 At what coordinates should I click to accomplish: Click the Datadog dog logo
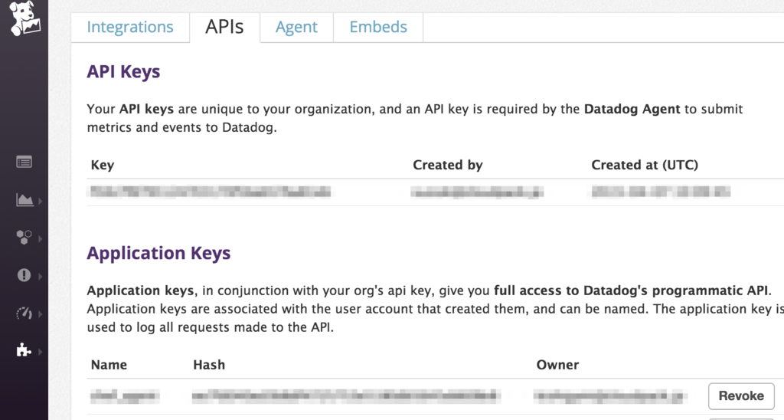tap(24, 18)
